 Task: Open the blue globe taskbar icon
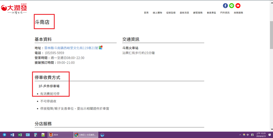102,135
